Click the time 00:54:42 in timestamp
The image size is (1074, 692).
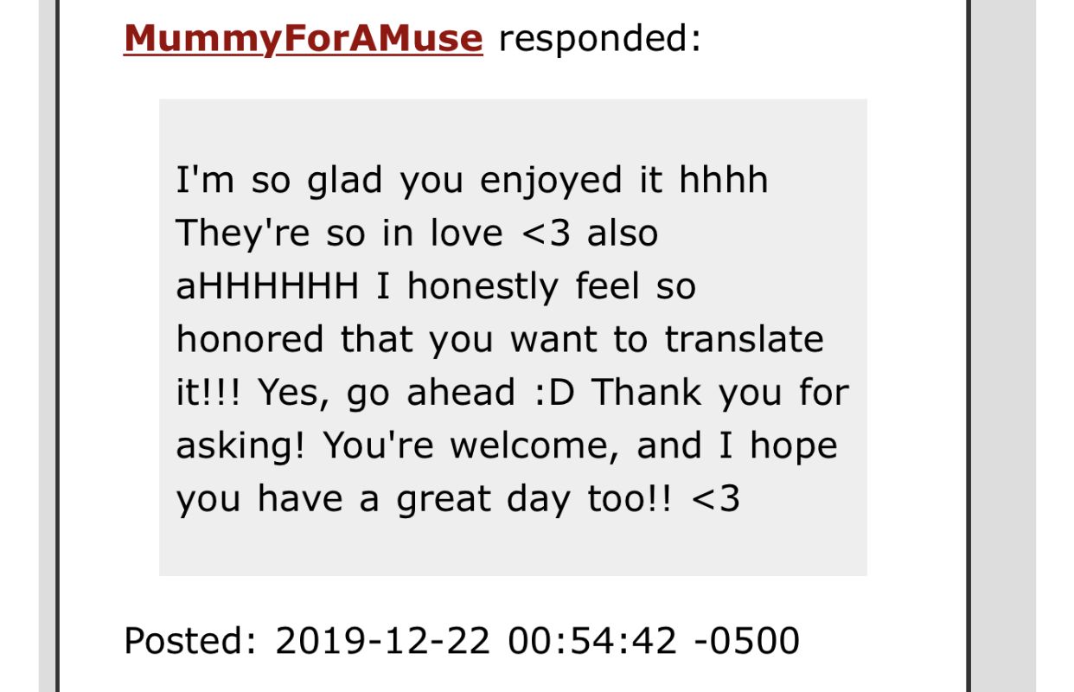[x=592, y=640]
